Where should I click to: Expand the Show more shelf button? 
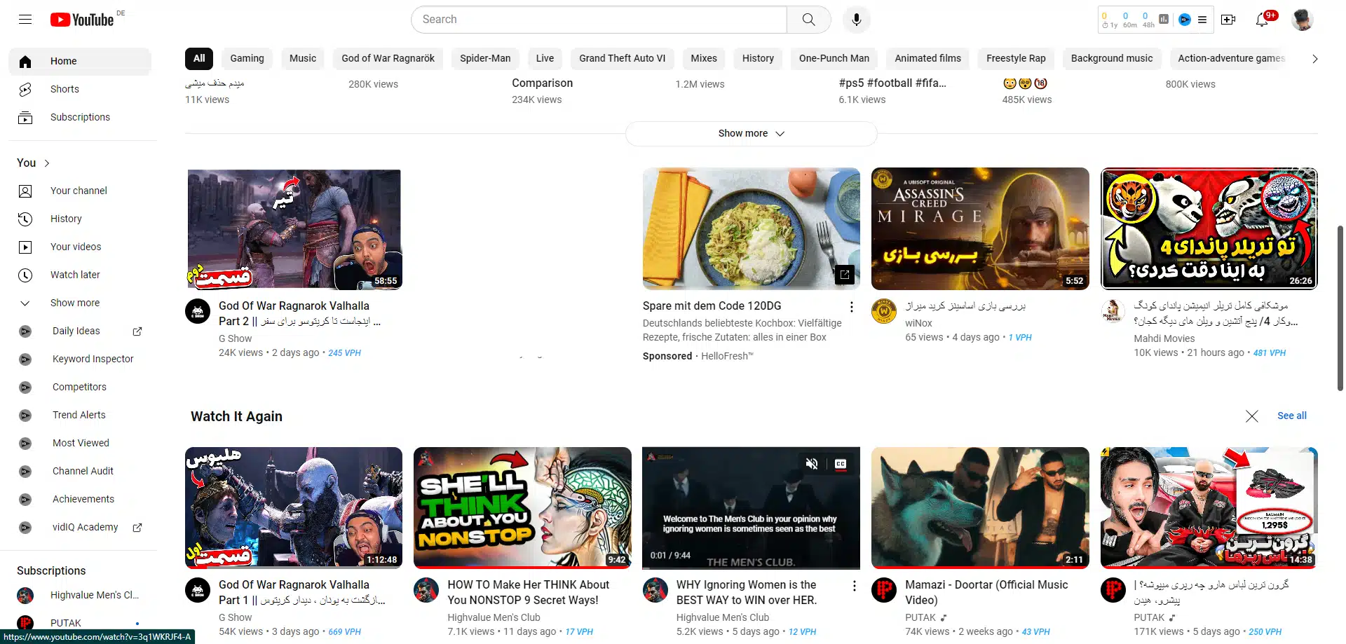tap(751, 133)
